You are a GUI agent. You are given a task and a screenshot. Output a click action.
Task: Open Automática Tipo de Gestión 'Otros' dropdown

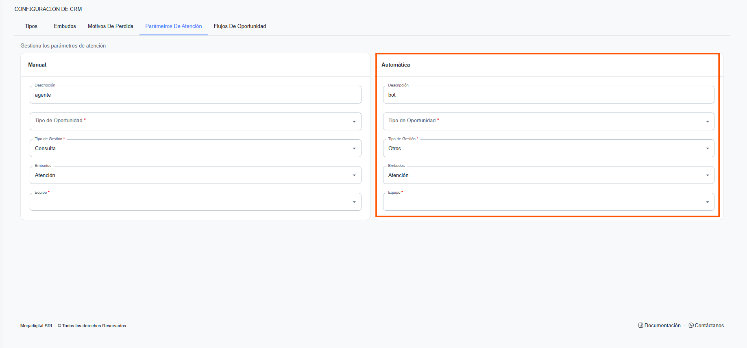(548, 149)
